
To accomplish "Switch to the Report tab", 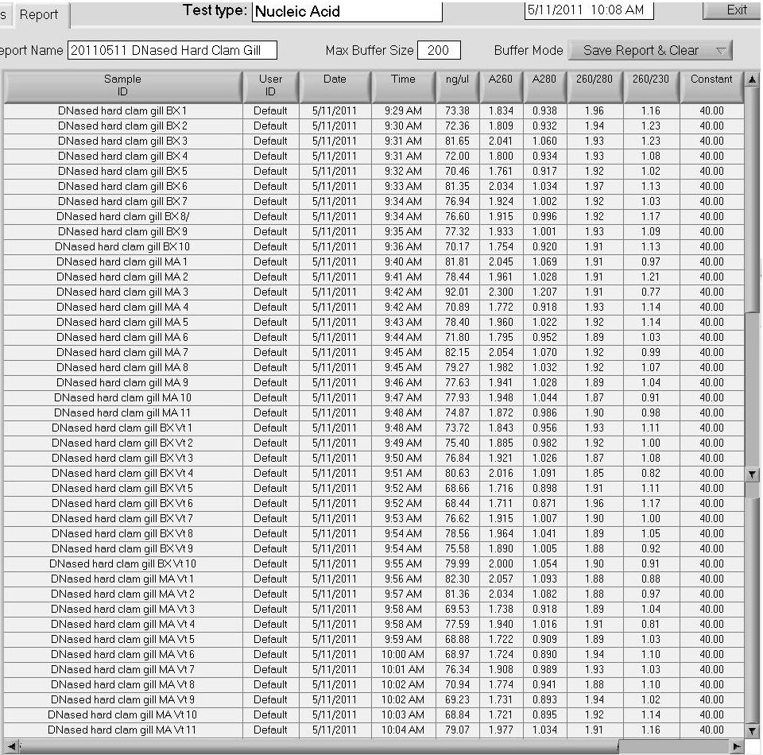I will click(39, 14).
